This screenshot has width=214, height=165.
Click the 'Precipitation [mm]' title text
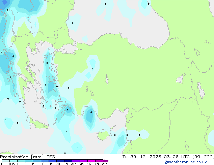click(22, 157)
